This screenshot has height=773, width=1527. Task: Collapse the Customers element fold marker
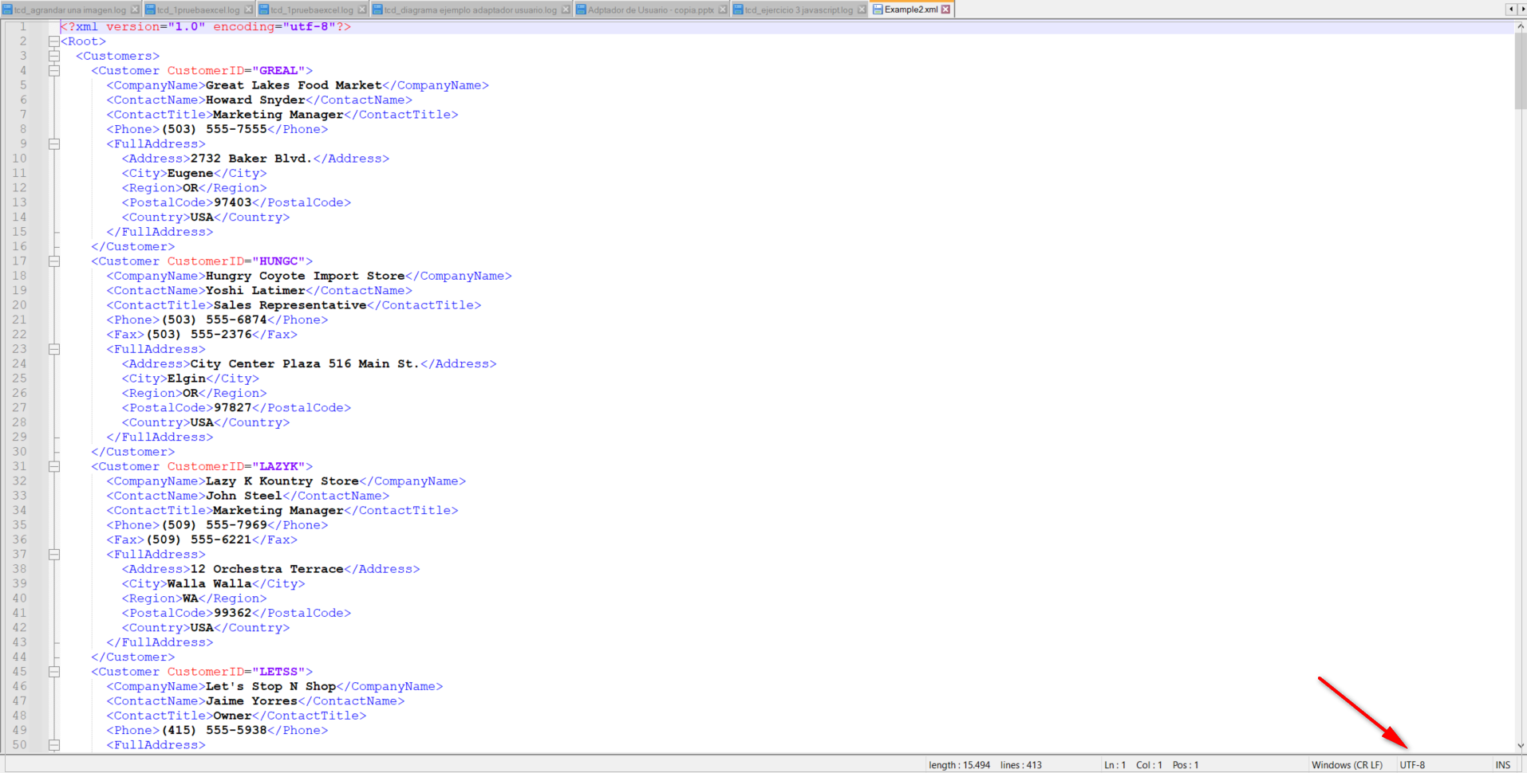[x=54, y=56]
